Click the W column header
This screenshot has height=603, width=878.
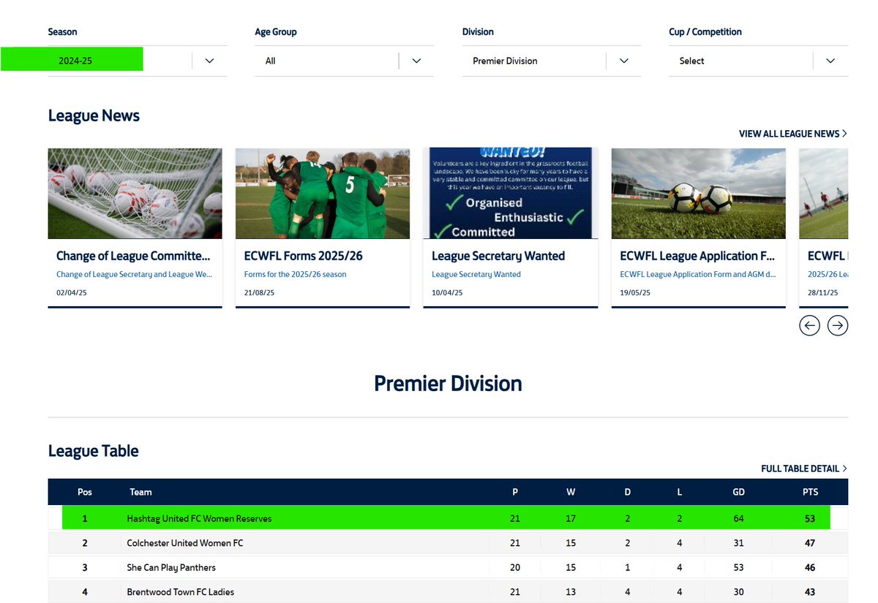[571, 492]
